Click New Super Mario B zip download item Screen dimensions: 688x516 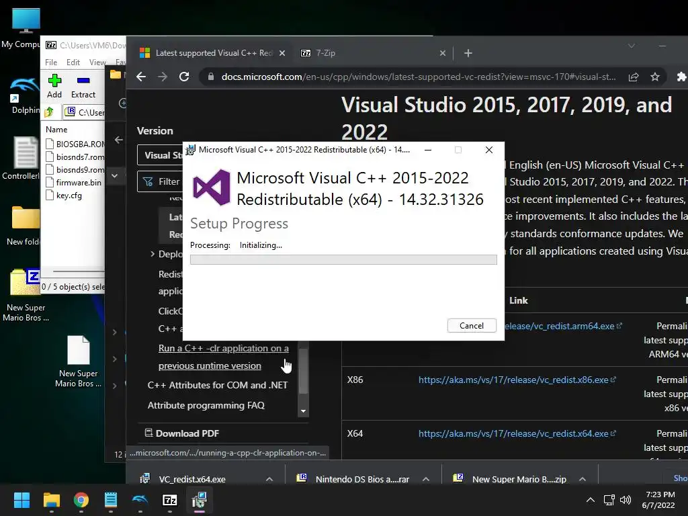pyautogui.click(x=510, y=479)
